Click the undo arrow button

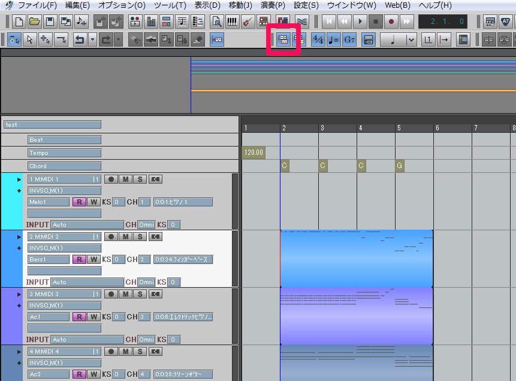(x=80, y=39)
